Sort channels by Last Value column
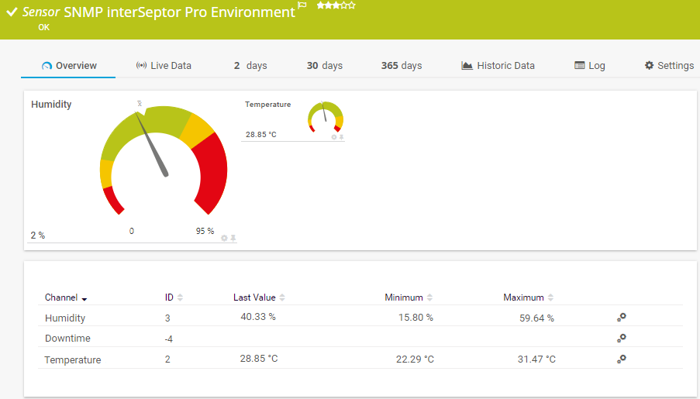 tap(282, 298)
